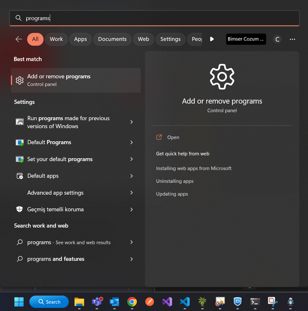Click the back arrow in search panel
Viewport: 308px width, 311px height.
[x=19, y=39]
